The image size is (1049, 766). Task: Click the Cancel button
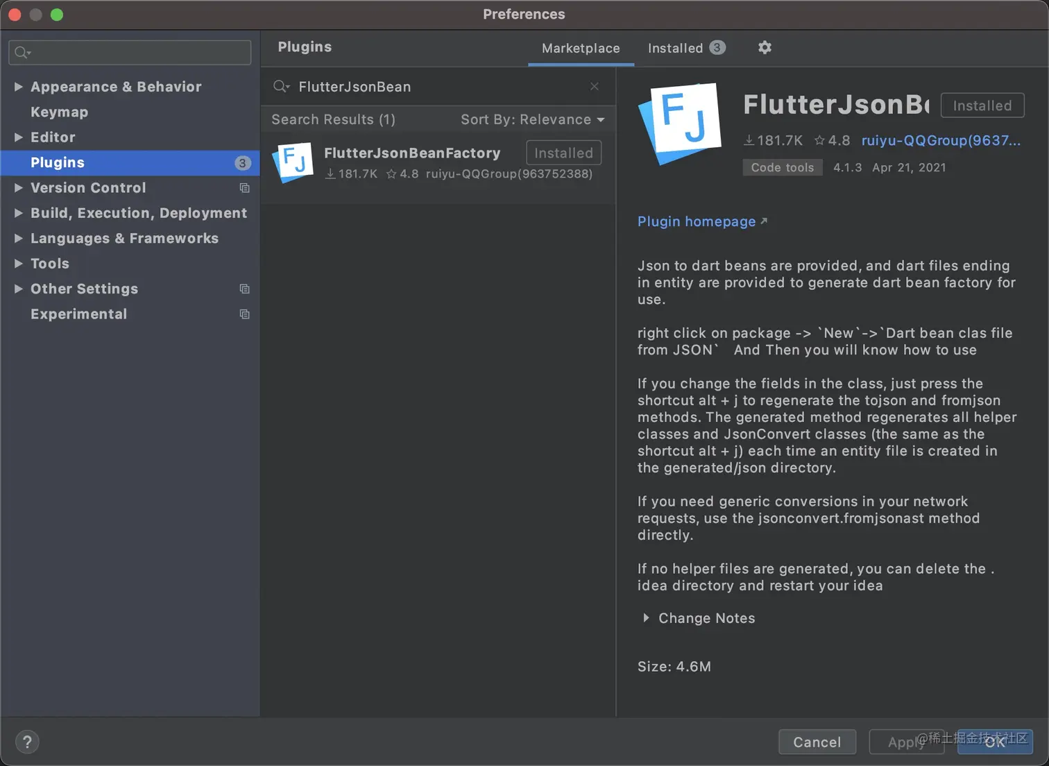tap(817, 742)
